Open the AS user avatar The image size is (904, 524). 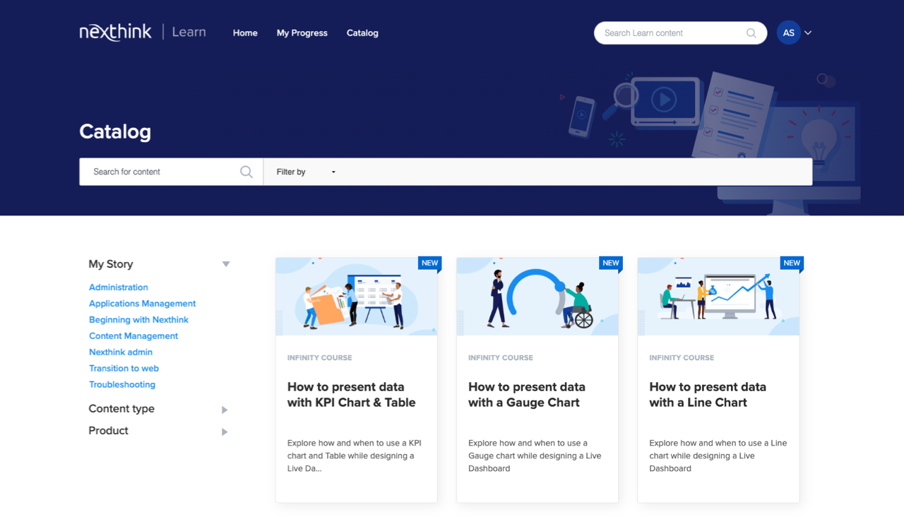(789, 32)
